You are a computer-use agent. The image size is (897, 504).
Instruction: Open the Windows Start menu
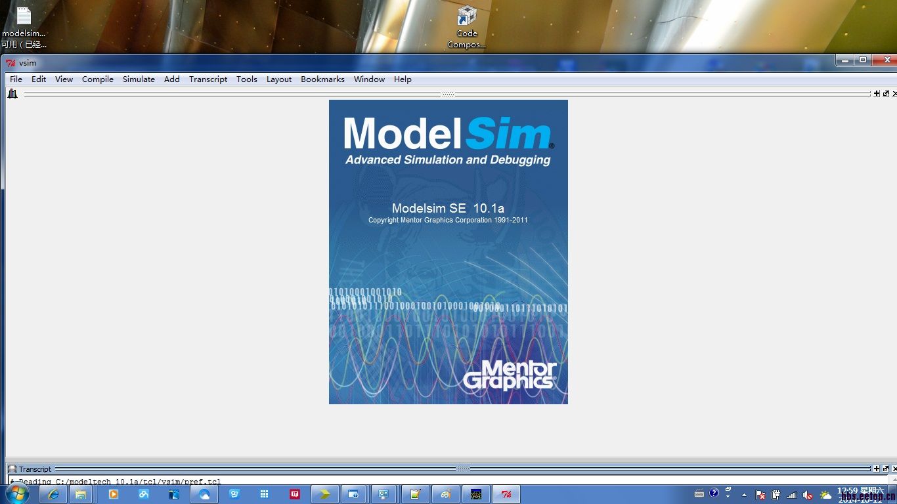(17, 493)
